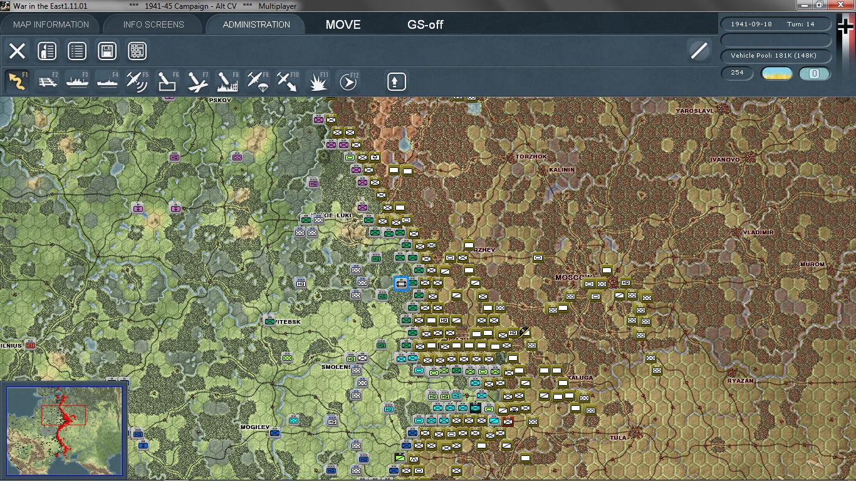
Task: Select the ADMINISTRATION tab
Action: (x=256, y=24)
